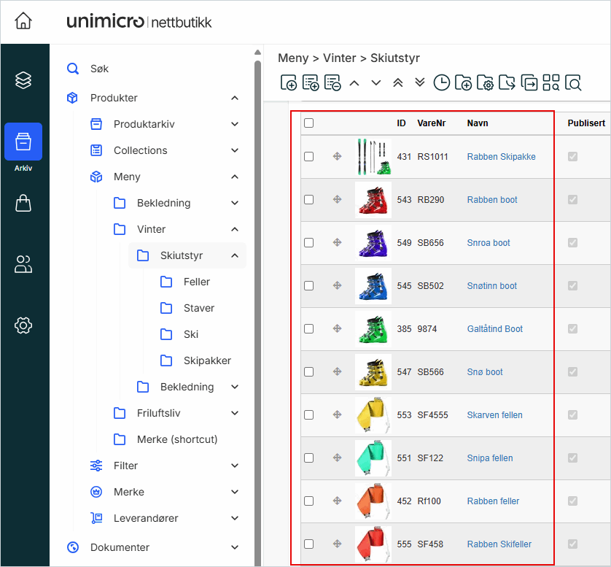Screen dimensions: 611x567
Task: Expand the Leverandører section
Action: [235, 518]
